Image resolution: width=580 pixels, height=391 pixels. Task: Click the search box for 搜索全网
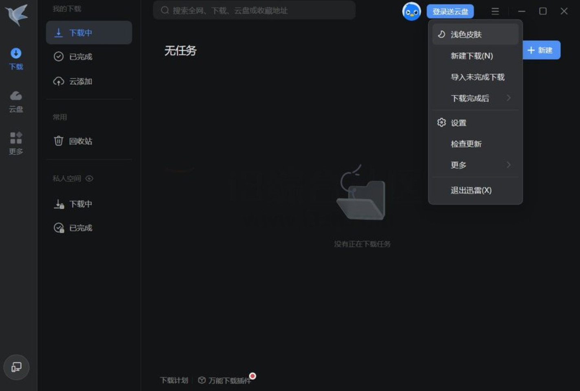point(254,10)
